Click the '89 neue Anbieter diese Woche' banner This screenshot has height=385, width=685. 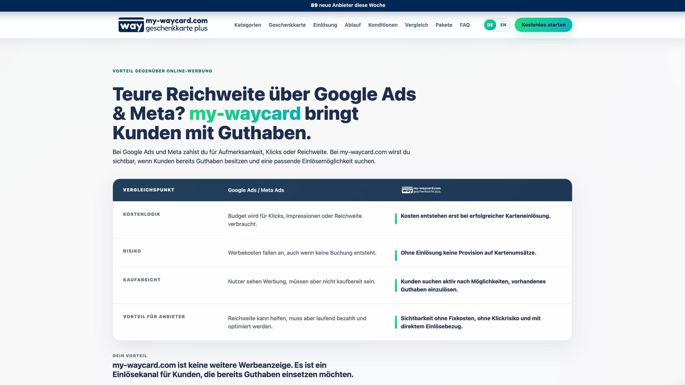point(348,5)
